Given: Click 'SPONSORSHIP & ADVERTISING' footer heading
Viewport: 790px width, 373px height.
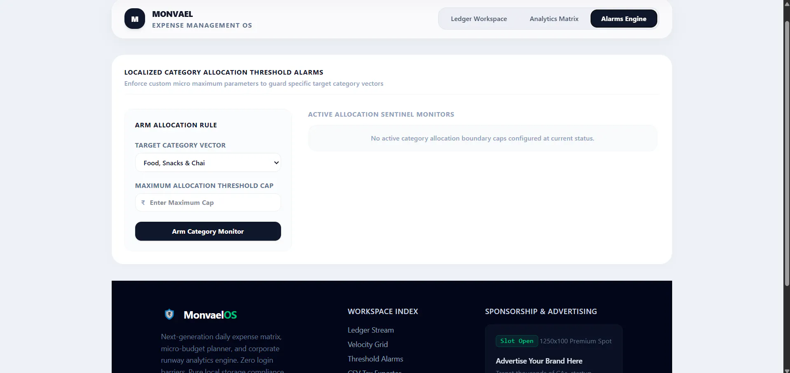Looking at the screenshot, I should (541, 312).
